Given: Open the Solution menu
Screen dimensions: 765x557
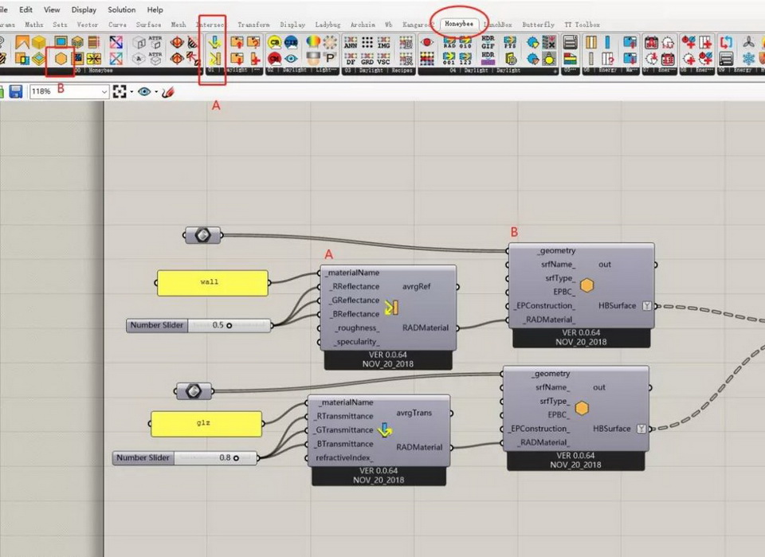Looking at the screenshot, I should [x=122, y=10].
